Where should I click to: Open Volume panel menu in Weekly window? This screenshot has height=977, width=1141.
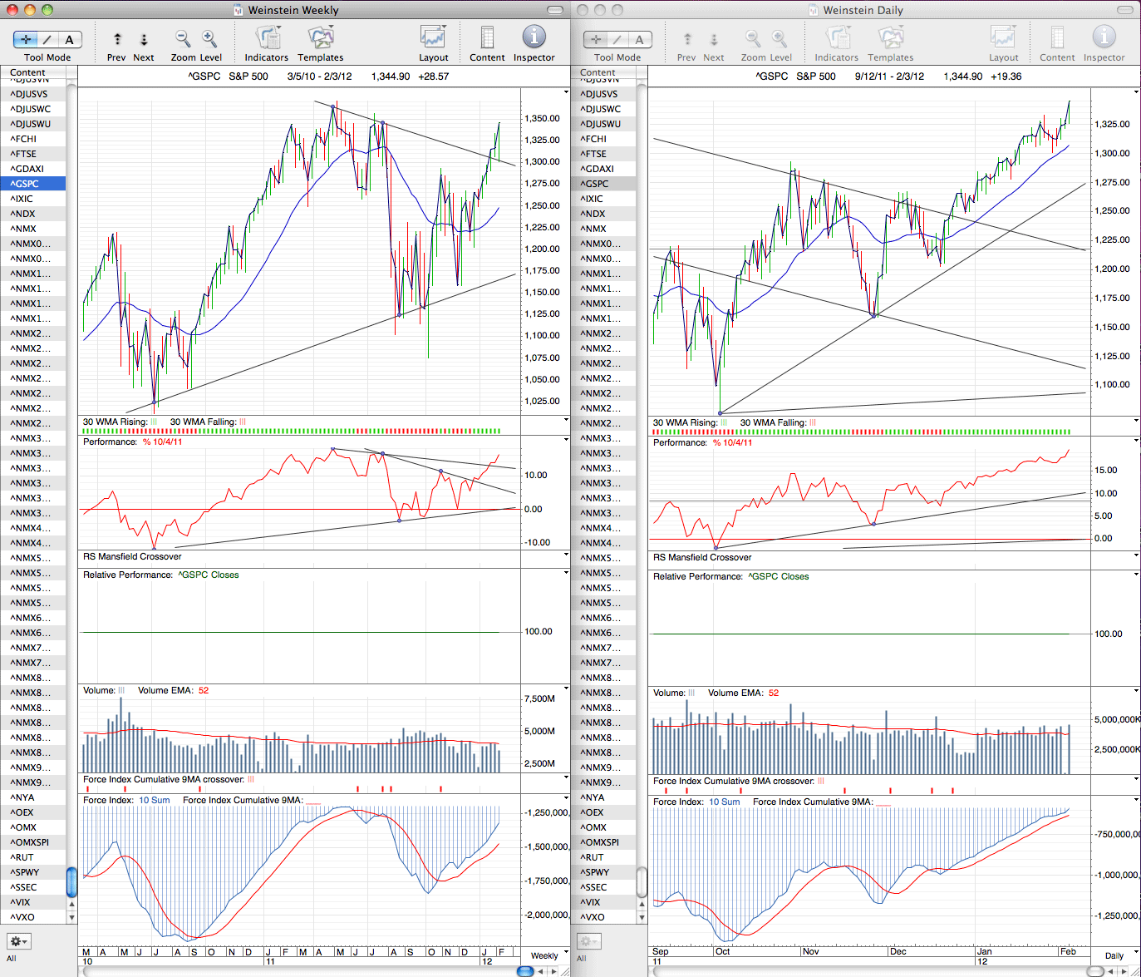[x=566, y=688]
